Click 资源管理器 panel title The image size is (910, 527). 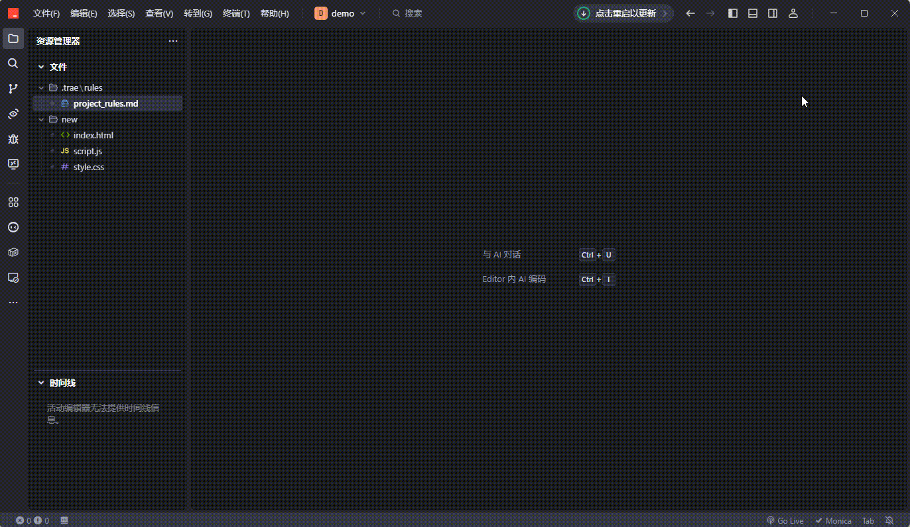tap(58, 41)
